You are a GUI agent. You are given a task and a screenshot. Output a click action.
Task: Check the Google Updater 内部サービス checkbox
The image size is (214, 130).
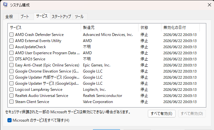[12, 77]
